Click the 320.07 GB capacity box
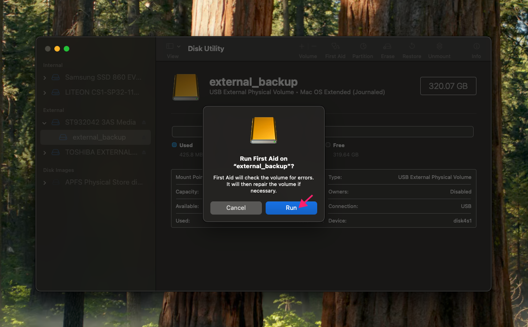This screenshot has width=528, height=327. coord(448,86)
